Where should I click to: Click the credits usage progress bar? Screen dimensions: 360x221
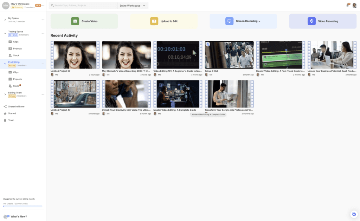click(x=23, y=206)
